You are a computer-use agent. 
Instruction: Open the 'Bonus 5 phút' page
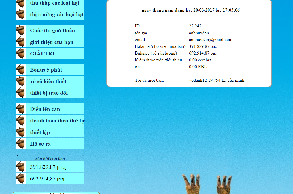[x=50, y=70]
